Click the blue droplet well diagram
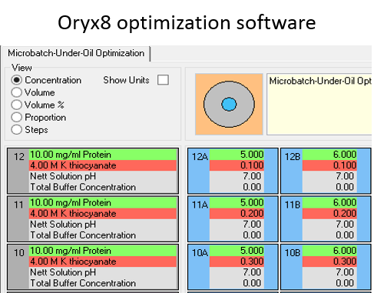Screen dimensions: 374x293 pos(229,104)
